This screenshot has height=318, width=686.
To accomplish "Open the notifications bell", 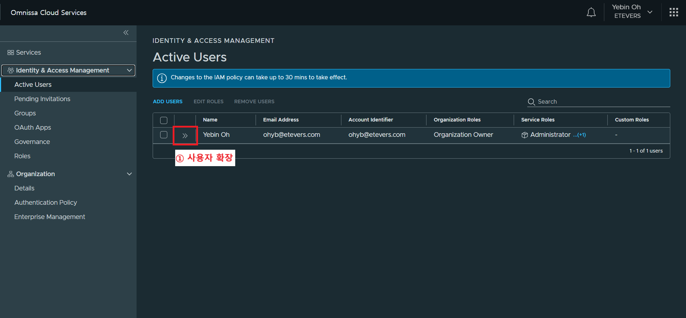I will [x=591, y=13].
